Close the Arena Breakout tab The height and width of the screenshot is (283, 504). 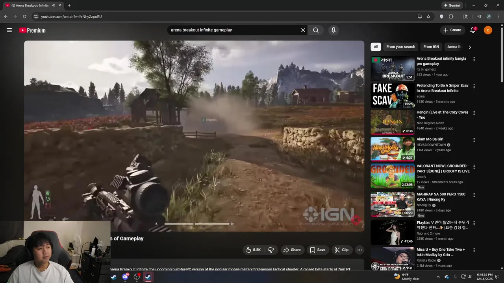(59, 6)
